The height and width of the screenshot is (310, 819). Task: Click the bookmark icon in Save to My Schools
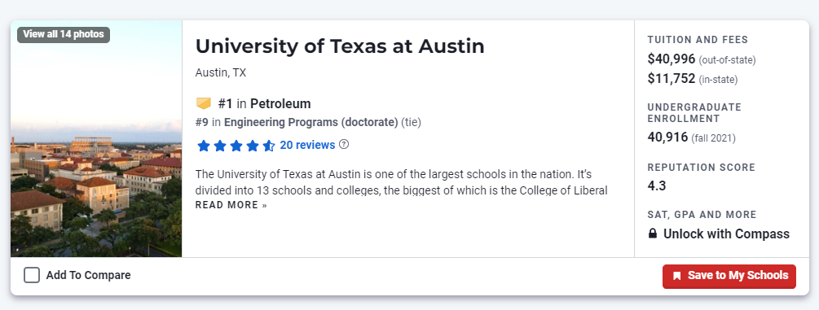(677, 276)
